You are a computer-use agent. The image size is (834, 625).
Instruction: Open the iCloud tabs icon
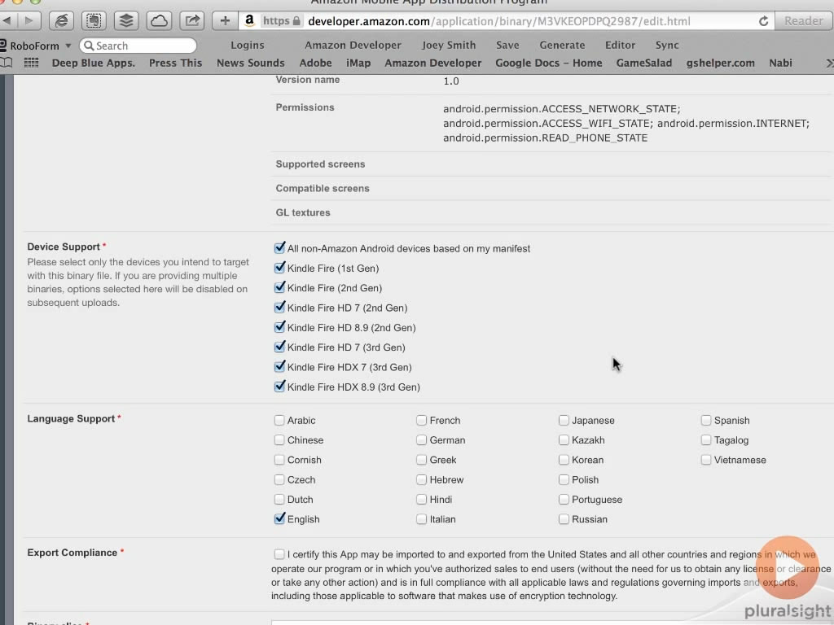coord(159,21)
